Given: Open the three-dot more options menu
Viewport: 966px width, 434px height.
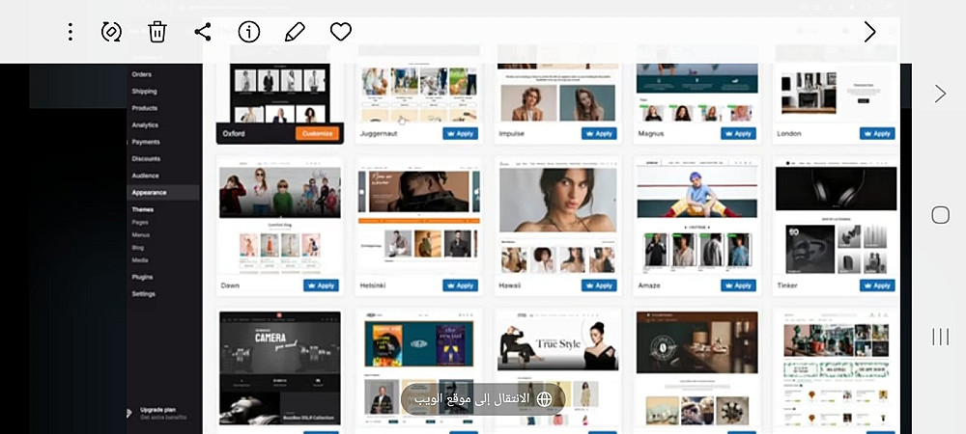Looking at the screenshot, I should click(x=71, y=32).
